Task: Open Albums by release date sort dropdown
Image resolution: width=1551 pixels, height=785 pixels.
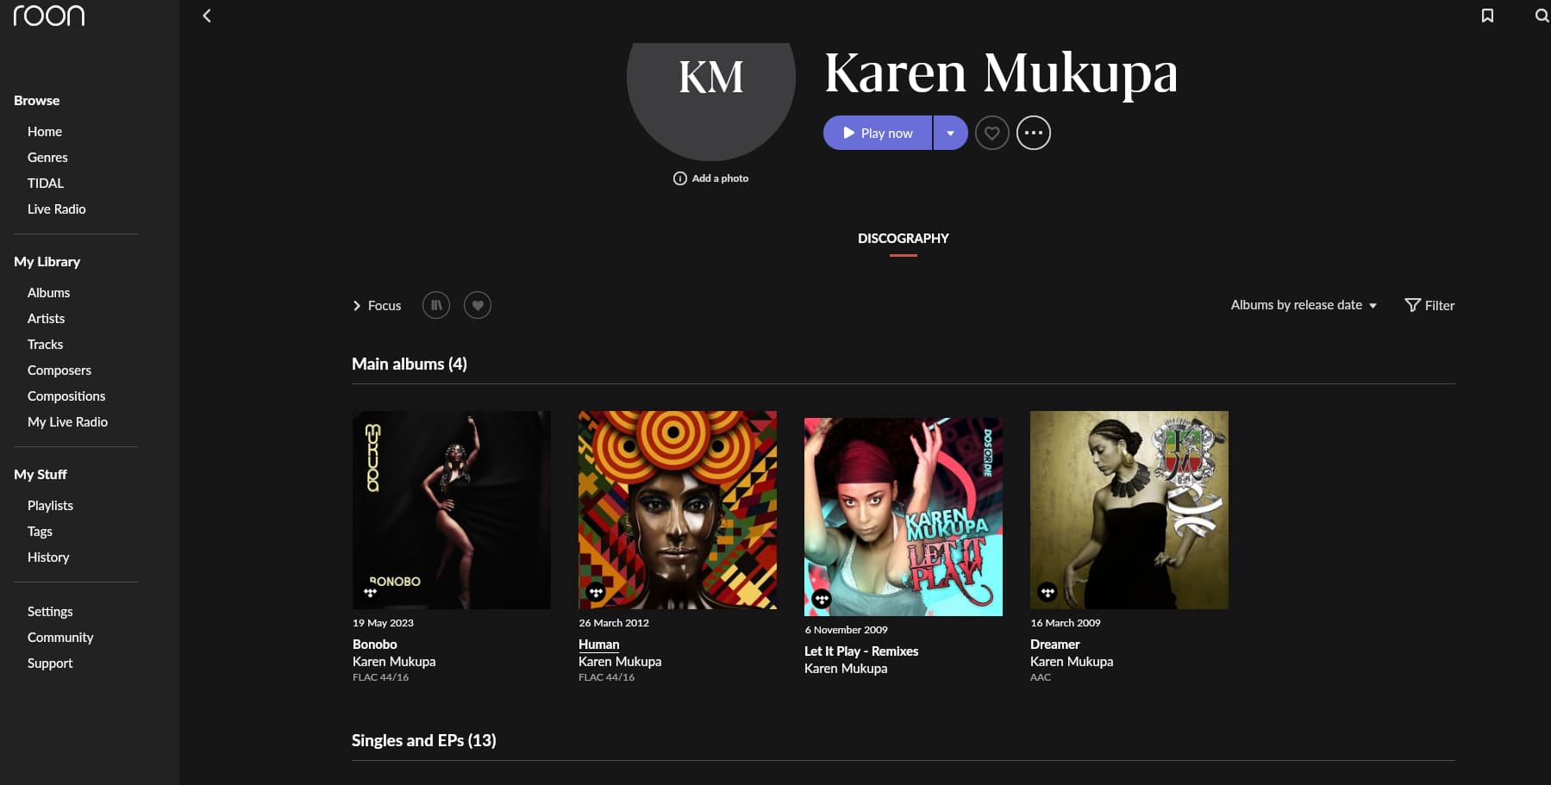Action: 1303,305
